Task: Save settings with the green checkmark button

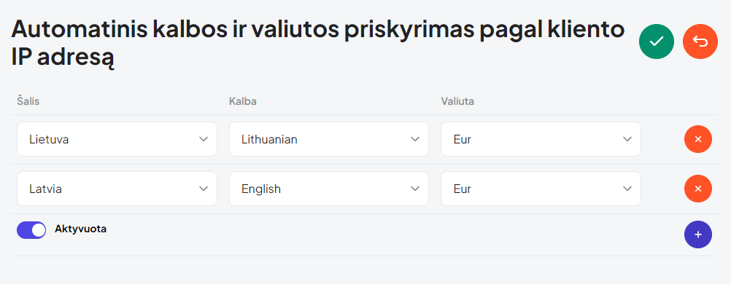Action: [x=657, y=42]
